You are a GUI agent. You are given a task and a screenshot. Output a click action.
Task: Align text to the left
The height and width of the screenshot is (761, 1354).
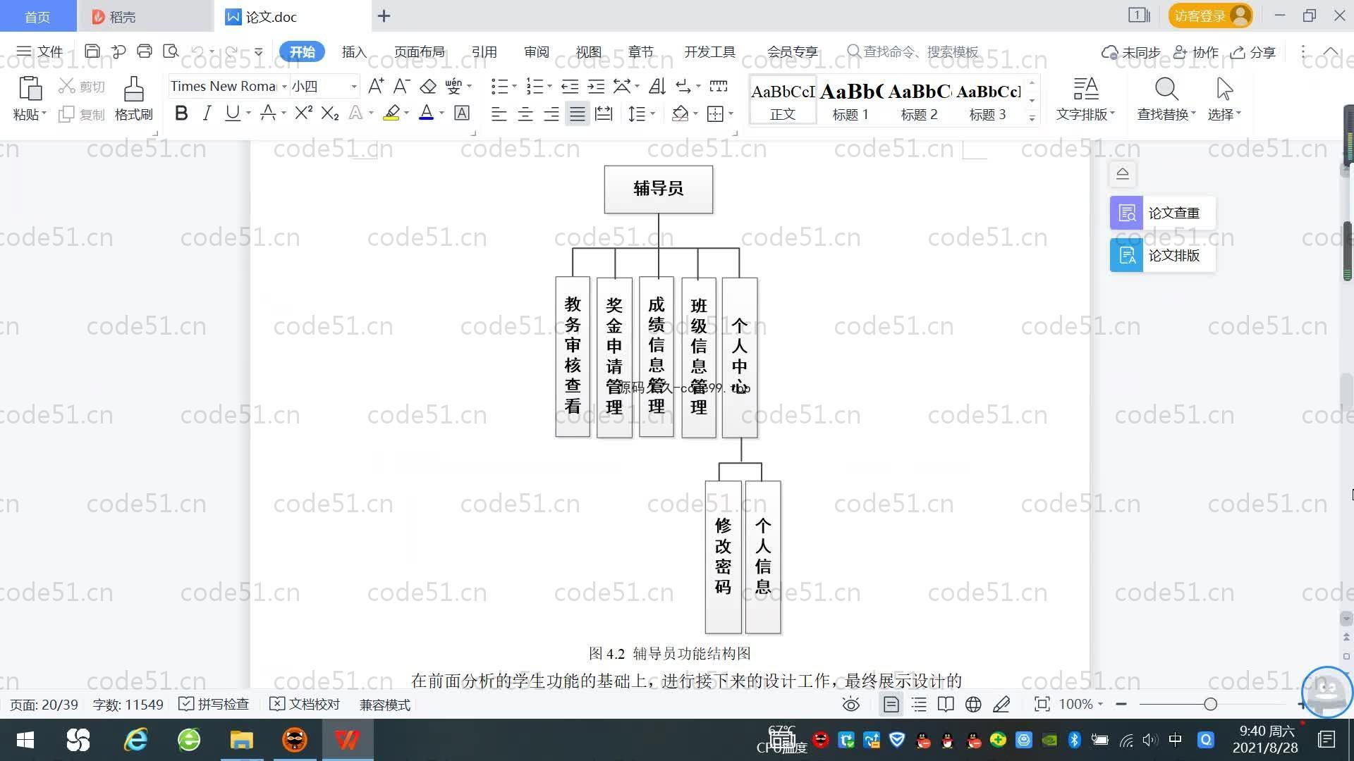pos(499,113)
